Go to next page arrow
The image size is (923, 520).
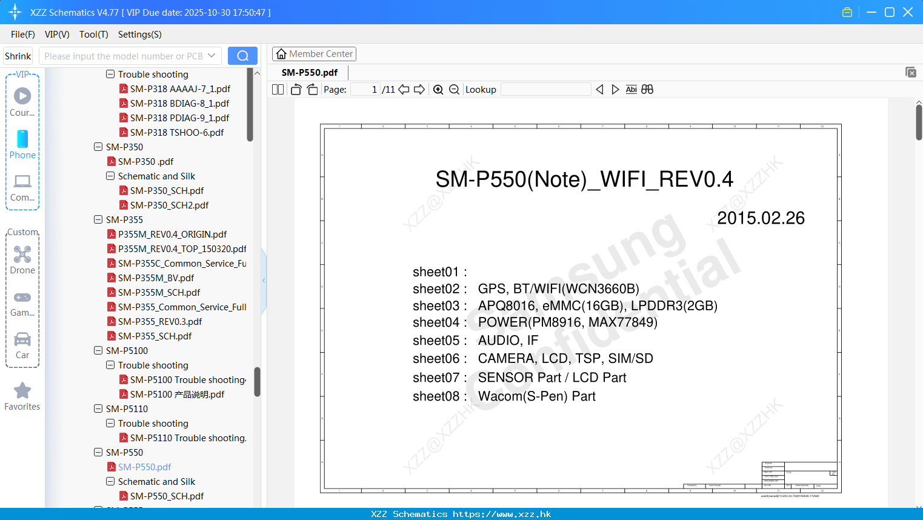click(419, 90)
